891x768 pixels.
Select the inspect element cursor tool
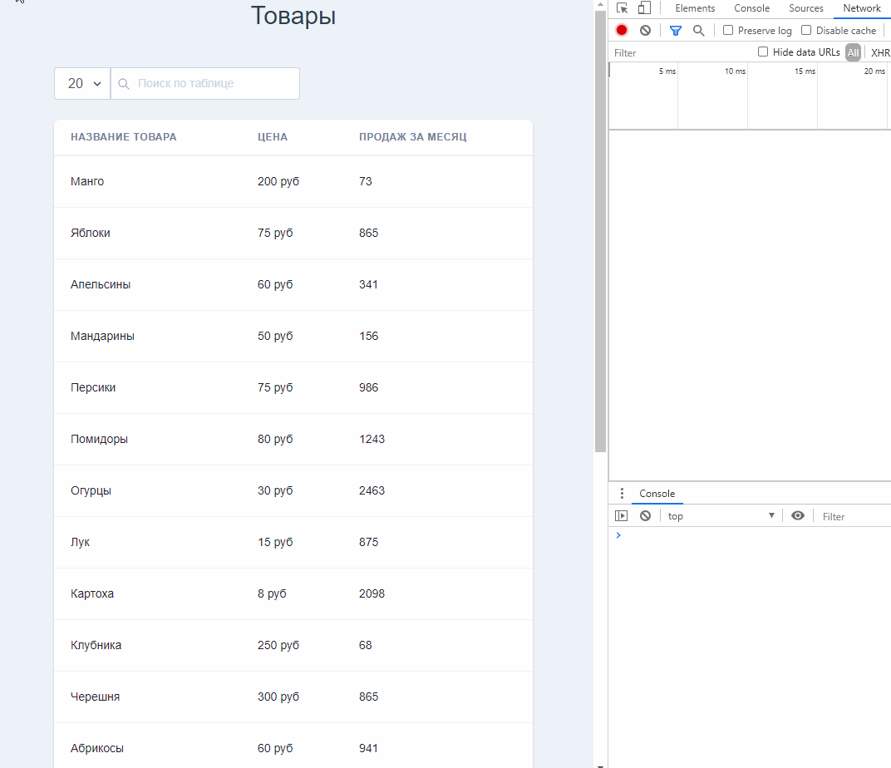[621, 7]
